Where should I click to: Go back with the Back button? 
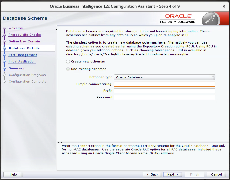click(x=153, y=174)
